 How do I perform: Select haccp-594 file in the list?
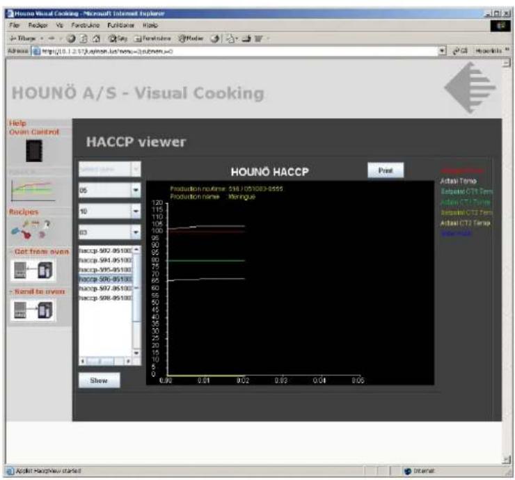(x=105, y=260)
